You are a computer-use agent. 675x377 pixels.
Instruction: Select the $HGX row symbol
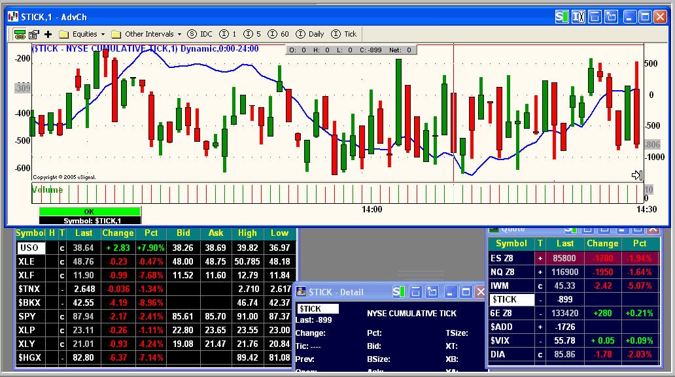31,357
